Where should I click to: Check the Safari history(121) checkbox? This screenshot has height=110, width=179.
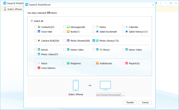pos(123,31)
